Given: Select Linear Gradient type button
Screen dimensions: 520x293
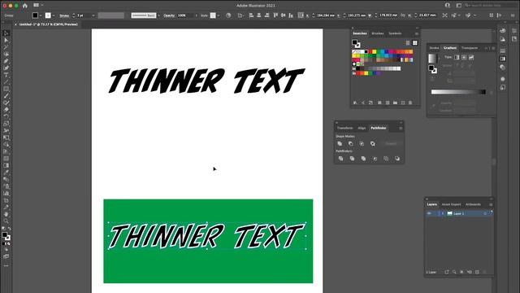Looking at the screenshot, I should click(x=457, y=58).
